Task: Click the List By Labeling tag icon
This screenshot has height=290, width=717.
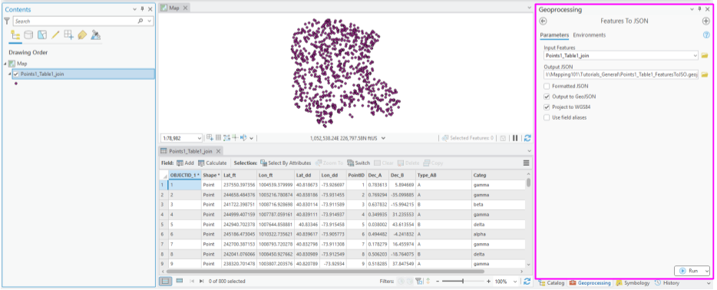Action: pyautogui.click(x=82, y=35)
